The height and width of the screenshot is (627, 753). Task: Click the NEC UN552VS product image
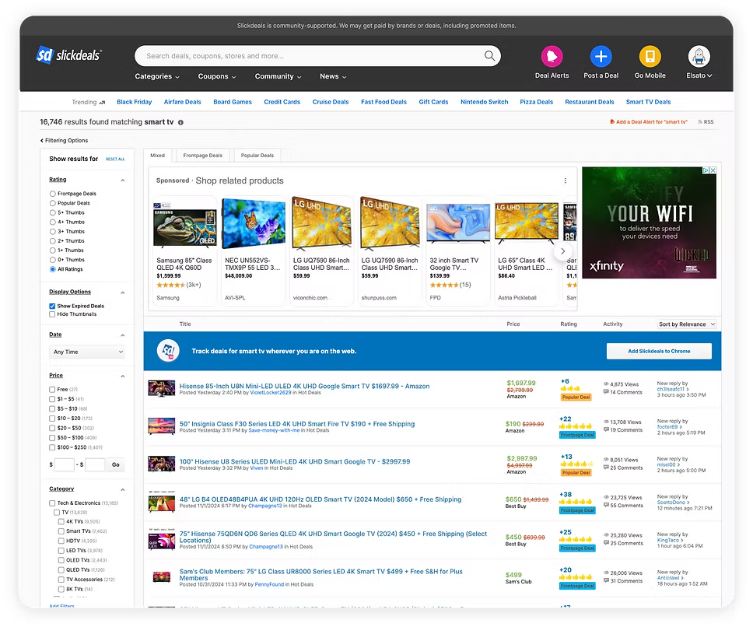click(254, 223)
